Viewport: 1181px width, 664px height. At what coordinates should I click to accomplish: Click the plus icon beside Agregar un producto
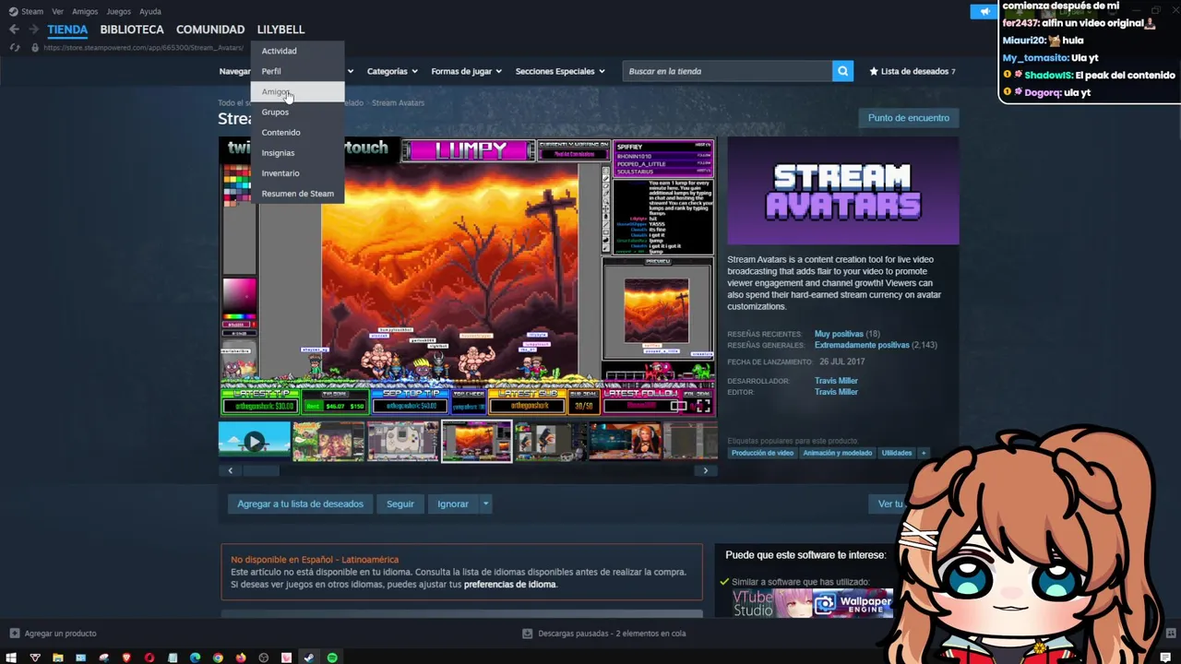click(x=14, y=634)
